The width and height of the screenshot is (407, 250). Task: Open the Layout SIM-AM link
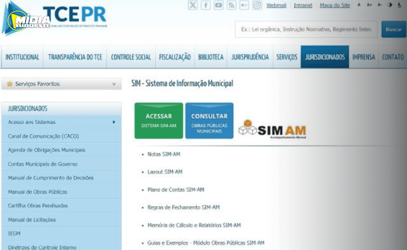[165, 172]
